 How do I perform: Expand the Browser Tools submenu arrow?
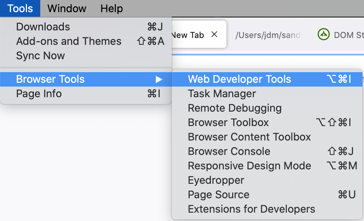[159, 79]
